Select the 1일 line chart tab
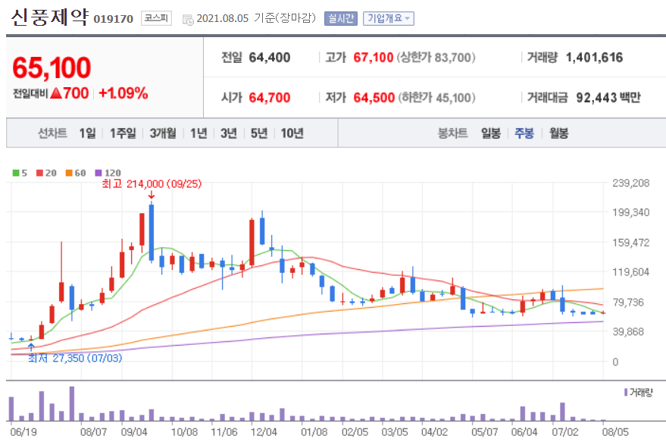This screenshot has width=666, height=442. tap(87, 133)
